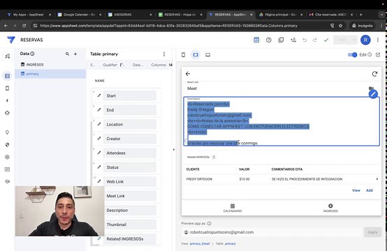Screen dimensions: 387x251
Task: Open the Description column name field
Action: tap(130, 210)
